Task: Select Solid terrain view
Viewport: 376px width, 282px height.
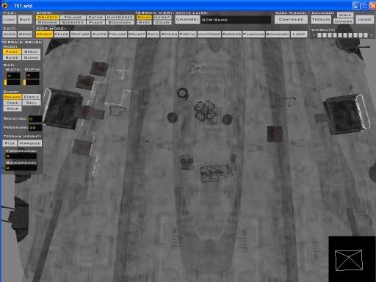Action: coord(144,17)
